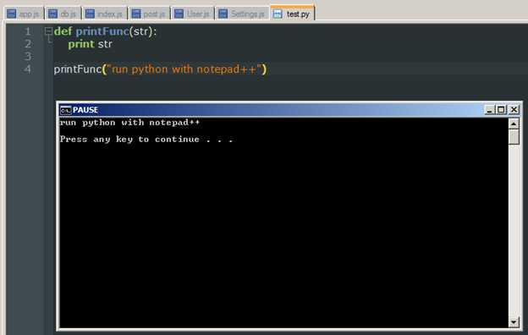The image size is (528, 335).
Task: Collapse the printFunc fold marker on line 1
Action: pos(48,31)
